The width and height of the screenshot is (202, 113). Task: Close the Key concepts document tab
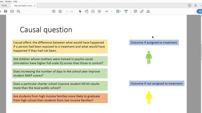(x=35, y=6)
